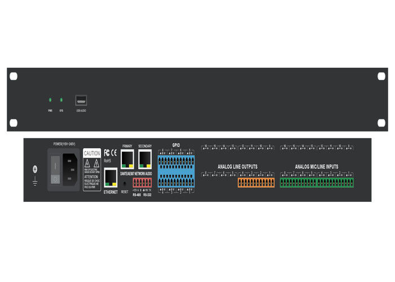Click the green analog mic/line input connector
Screen dimensions: 395x282
(317, 183)
